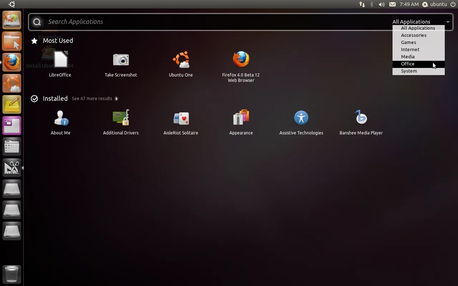
Task: Open the ubuntu user menu
Action: pos(435,4)
